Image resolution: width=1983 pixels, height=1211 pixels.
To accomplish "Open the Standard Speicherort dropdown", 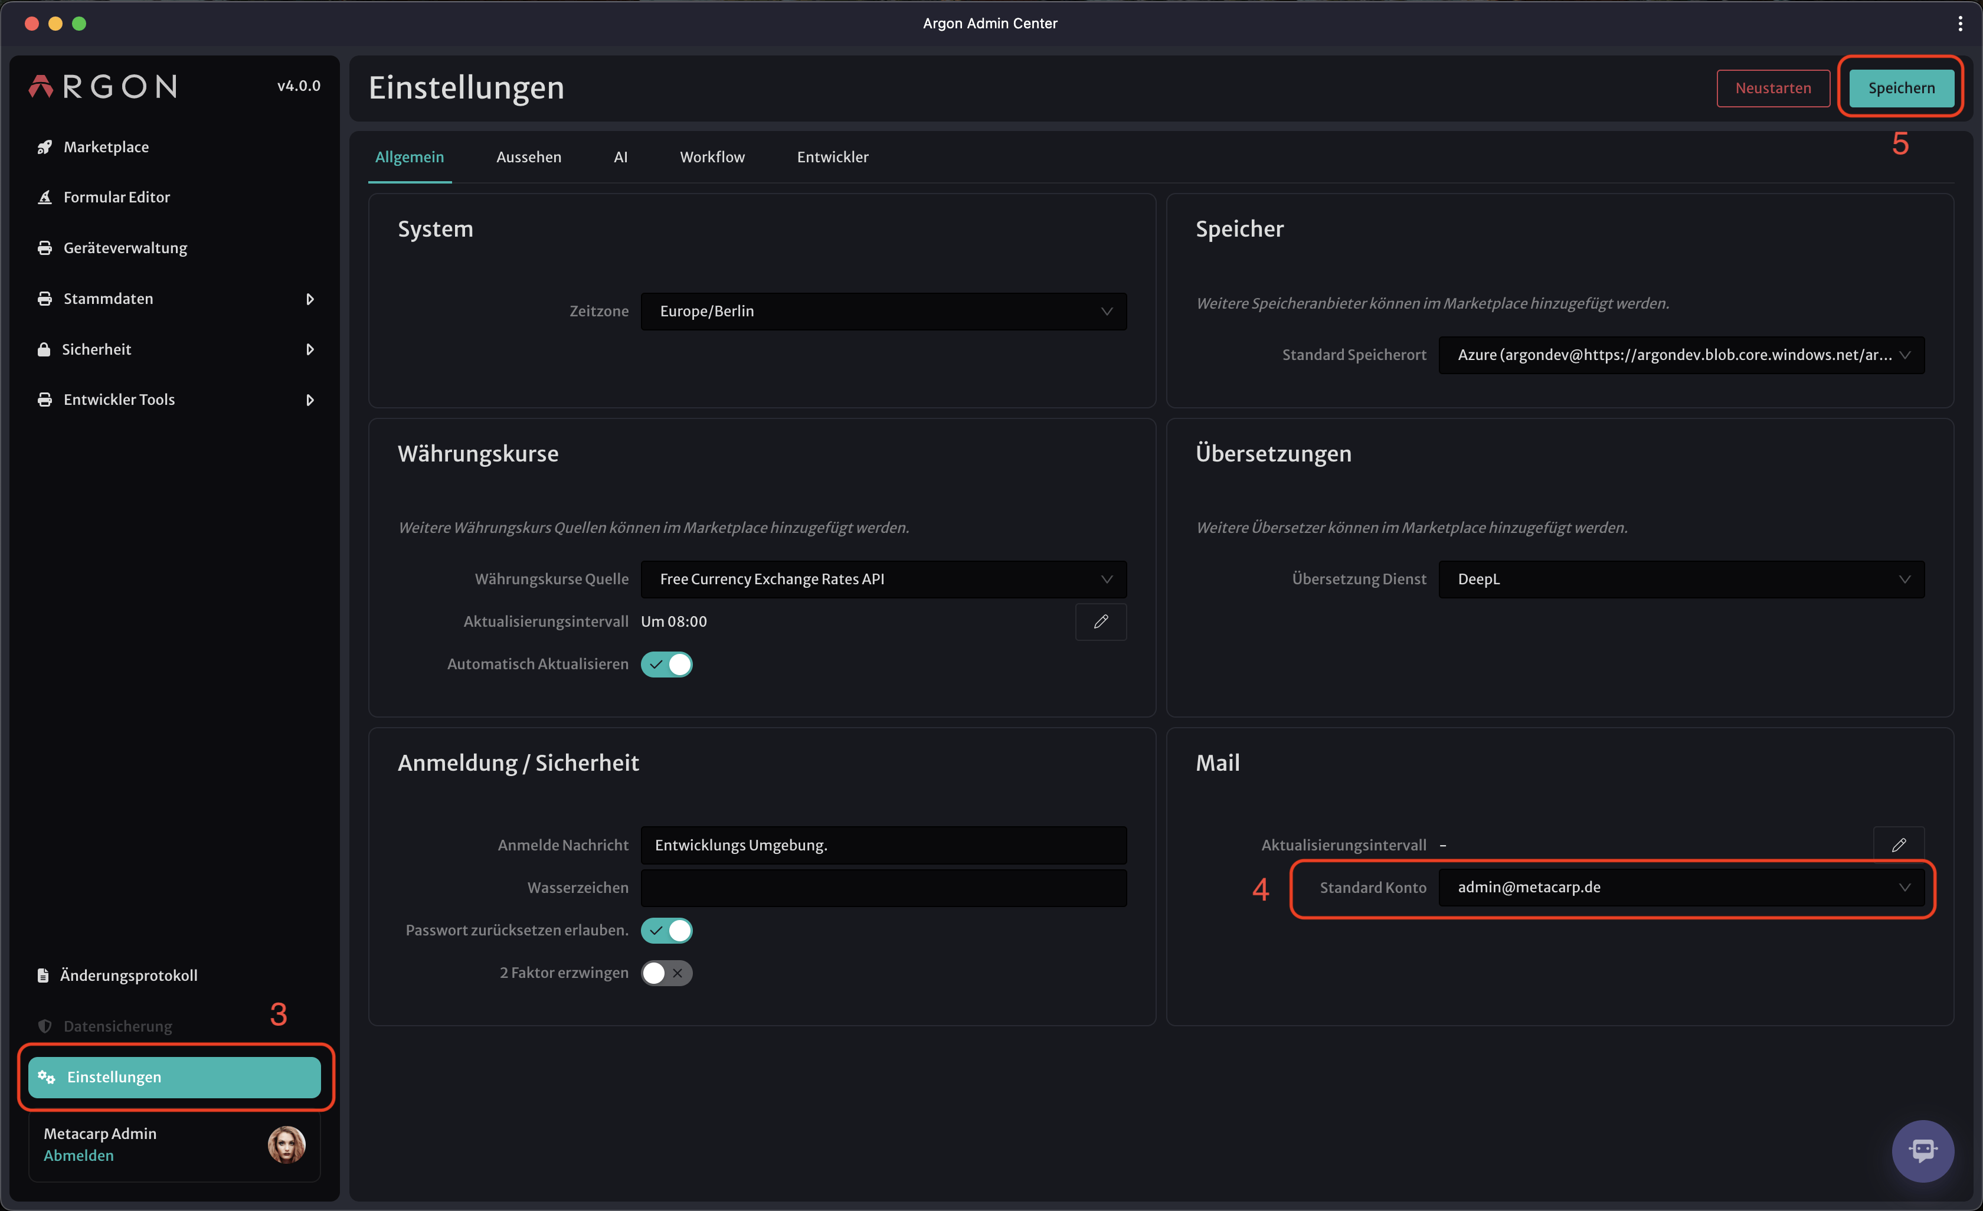I will coord(1682,355).
